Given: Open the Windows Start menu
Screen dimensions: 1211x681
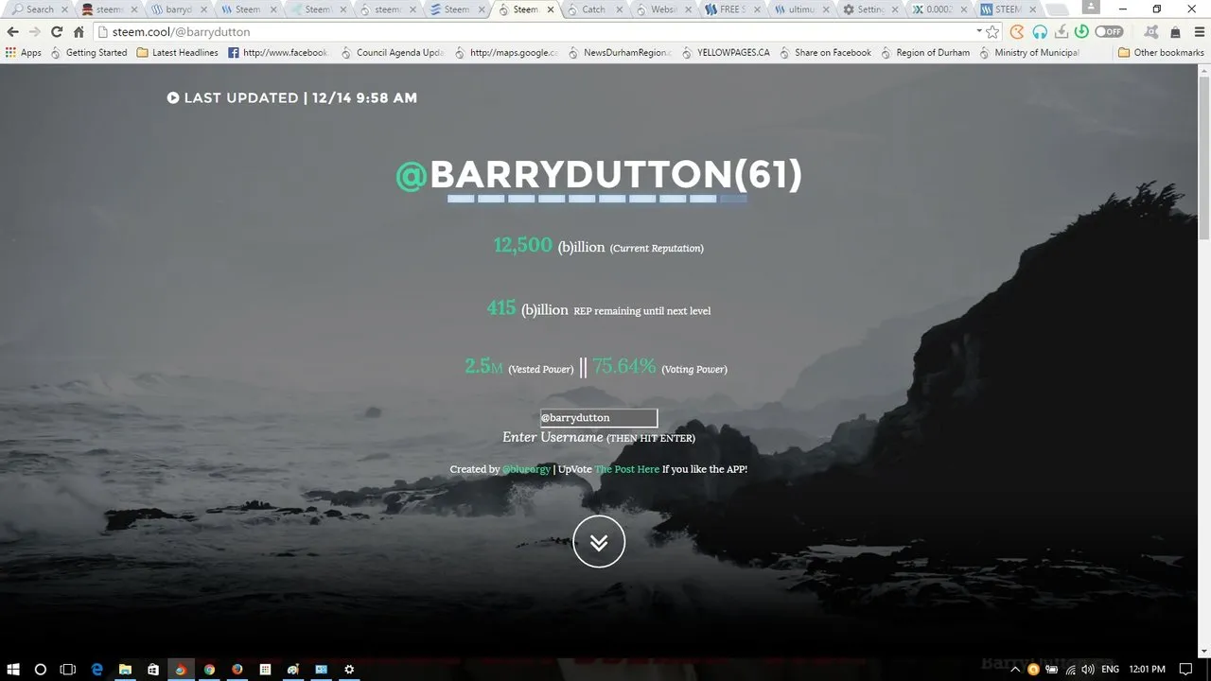Looking at the screenshot, I should pyautogui.click(x=13, y=669).
